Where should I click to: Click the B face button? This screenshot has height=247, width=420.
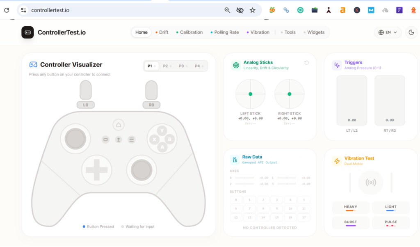coord(169,140)
